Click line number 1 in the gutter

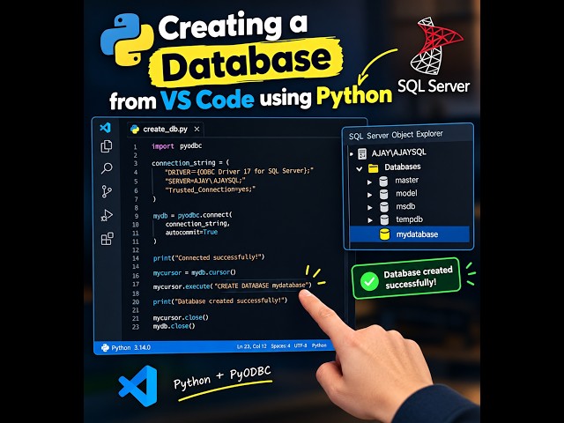tap(135, 147)
